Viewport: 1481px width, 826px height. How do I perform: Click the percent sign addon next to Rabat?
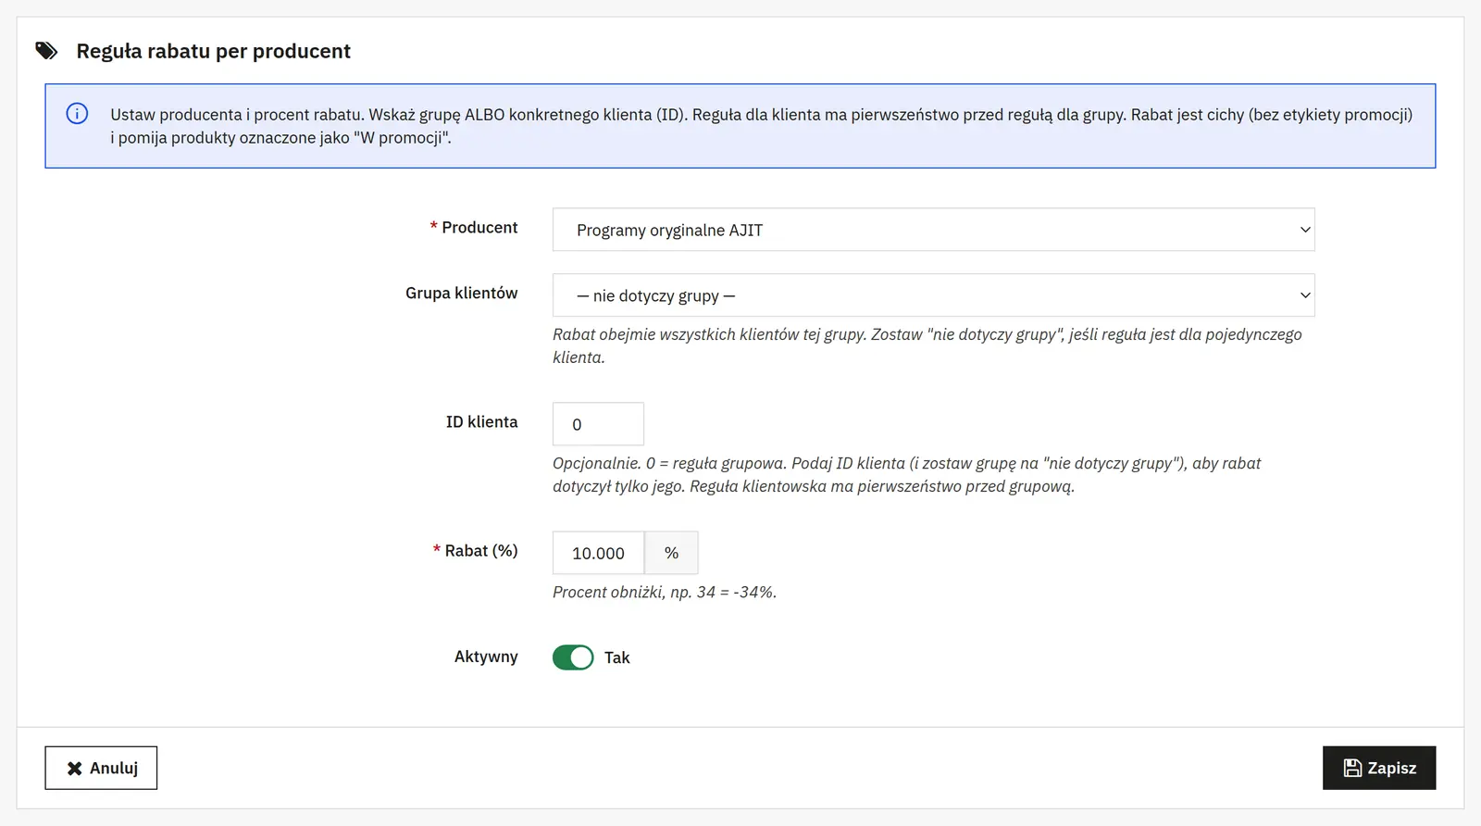pos(672,553)
